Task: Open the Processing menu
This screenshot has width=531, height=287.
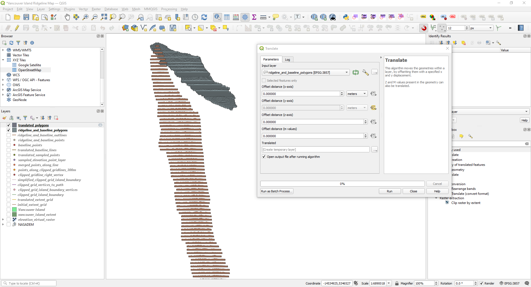Action: pos(169,9)
